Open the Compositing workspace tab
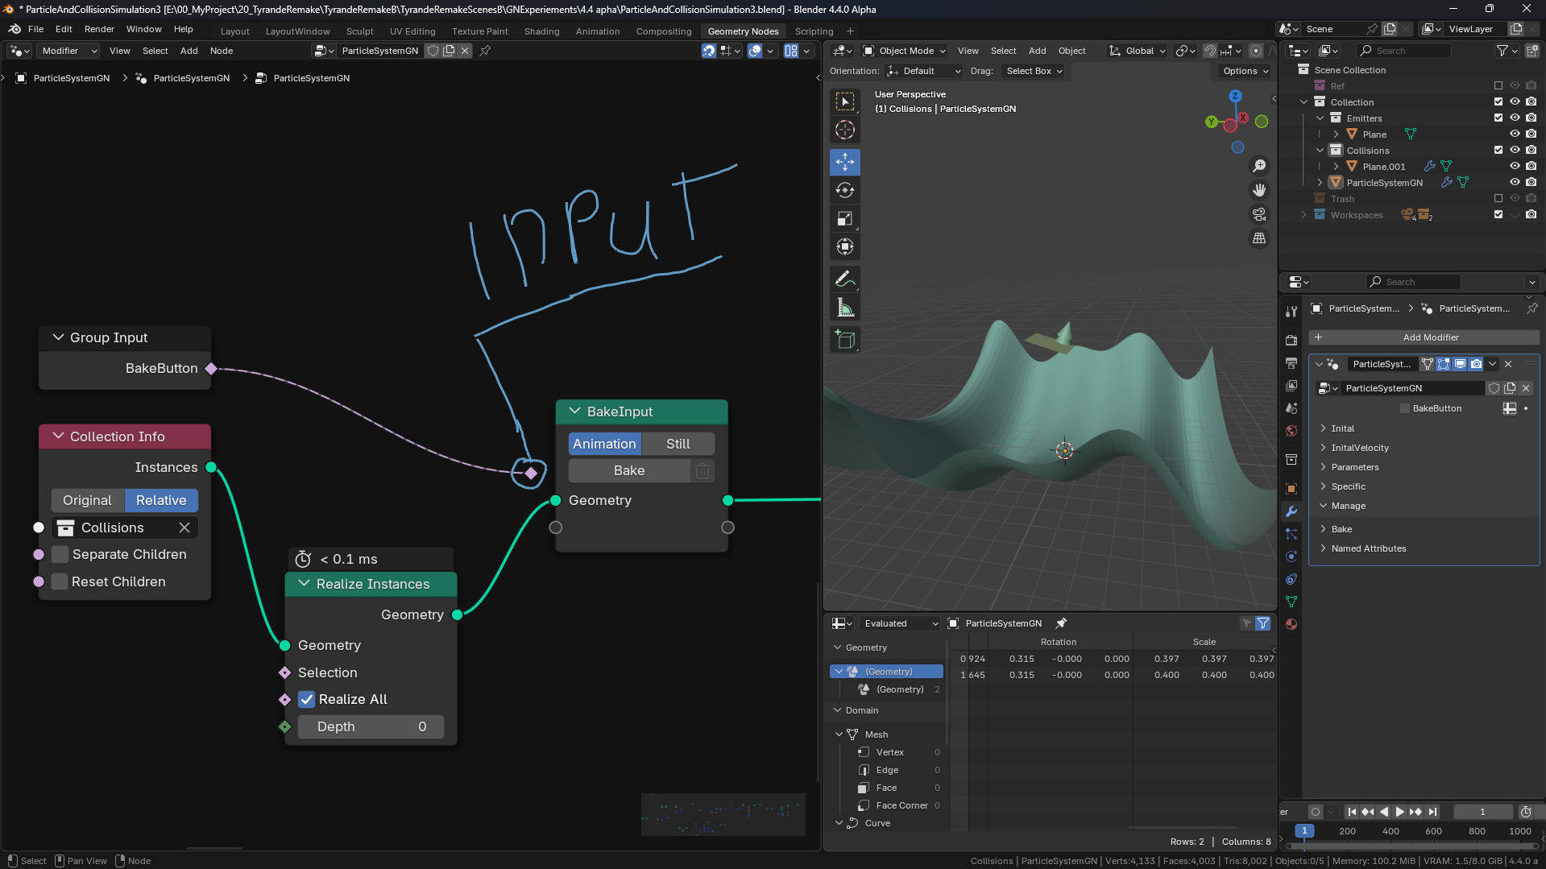This screenshot has width=1546, height=869. click(664, 31)
